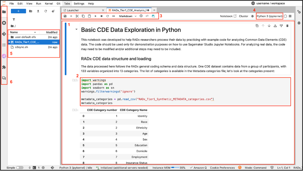Open the file browser sidebar panel
303x171 pixels.
tap(4, 12)
